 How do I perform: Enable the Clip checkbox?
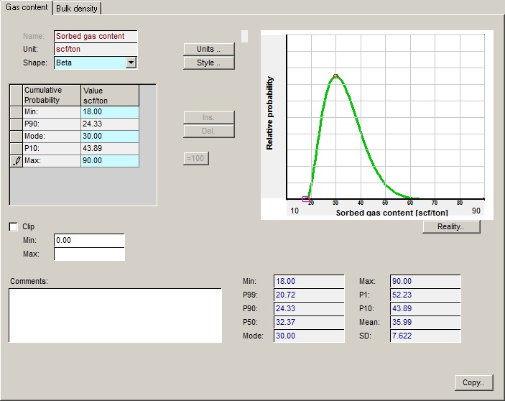coord(14,227)
